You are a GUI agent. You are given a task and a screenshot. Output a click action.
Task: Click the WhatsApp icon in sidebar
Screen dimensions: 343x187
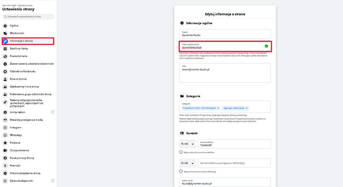pos(5,135)
